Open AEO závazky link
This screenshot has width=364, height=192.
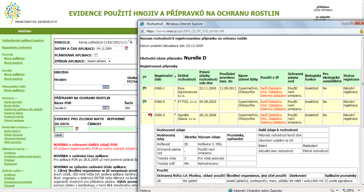13,142
